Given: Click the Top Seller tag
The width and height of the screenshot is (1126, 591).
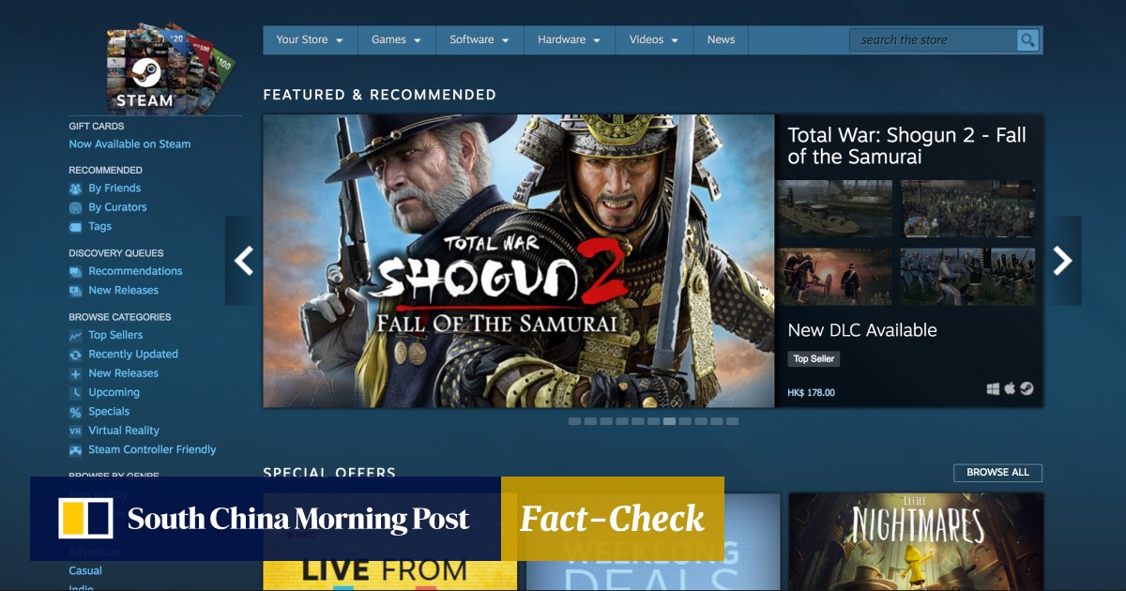Looking at the screenshot, I should point(814,358).
